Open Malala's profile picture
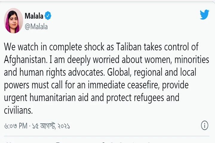The width and height of the screenshot is (215, 143). tap(13, 21)
